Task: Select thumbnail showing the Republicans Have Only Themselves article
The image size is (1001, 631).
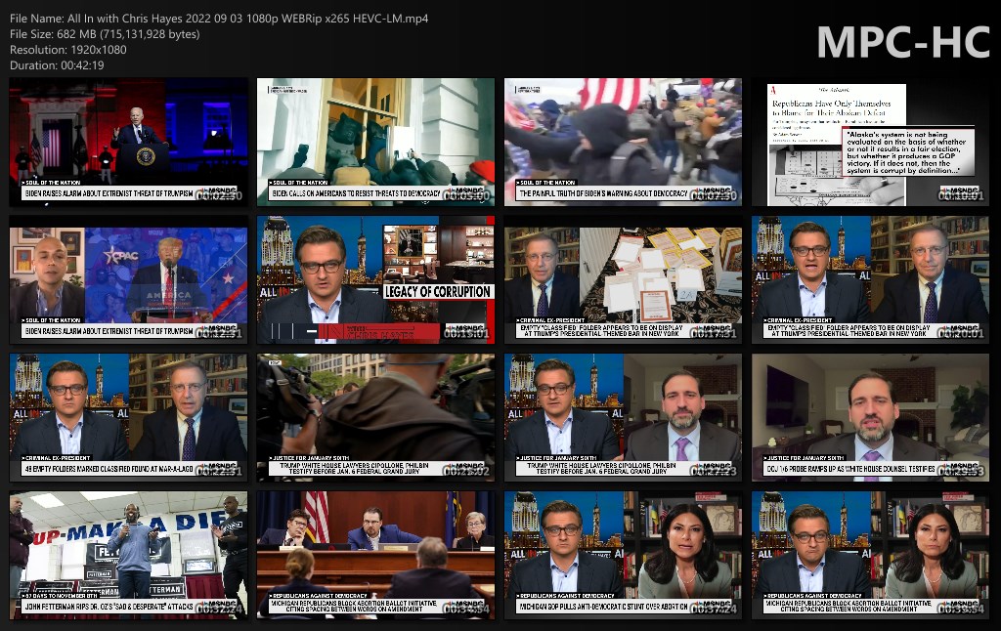Action: 871,142
